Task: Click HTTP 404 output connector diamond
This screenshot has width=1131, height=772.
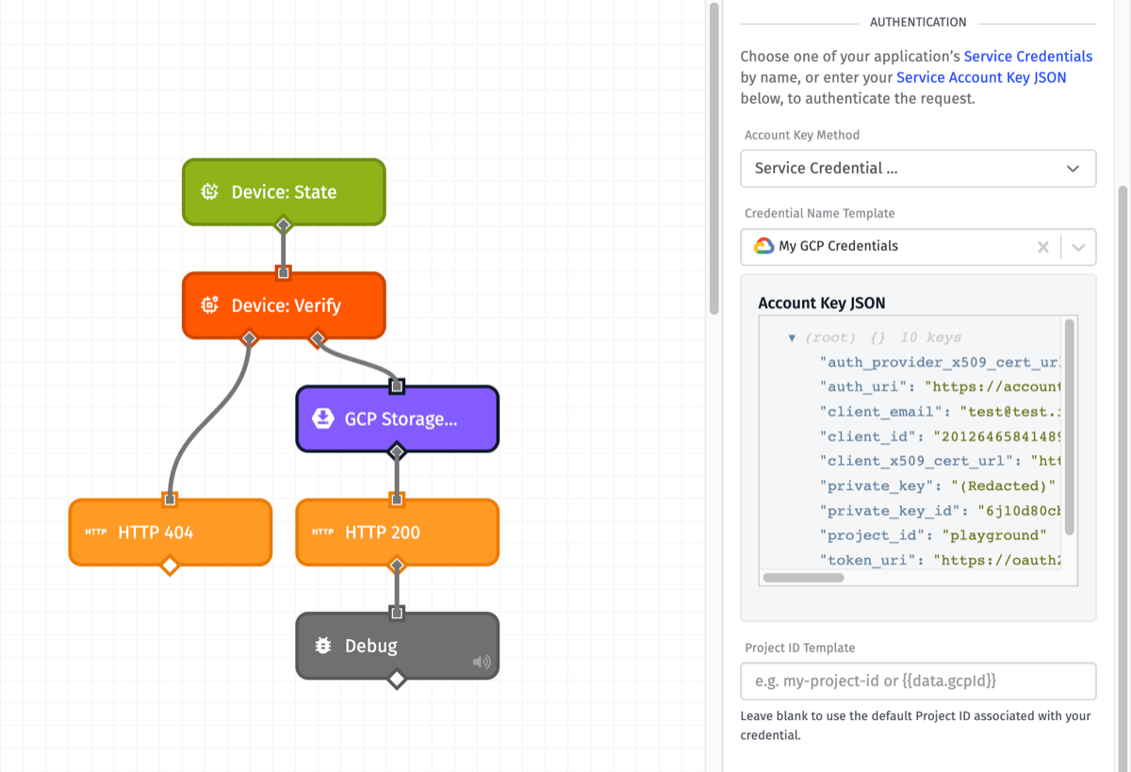Action: pos(170,566)
